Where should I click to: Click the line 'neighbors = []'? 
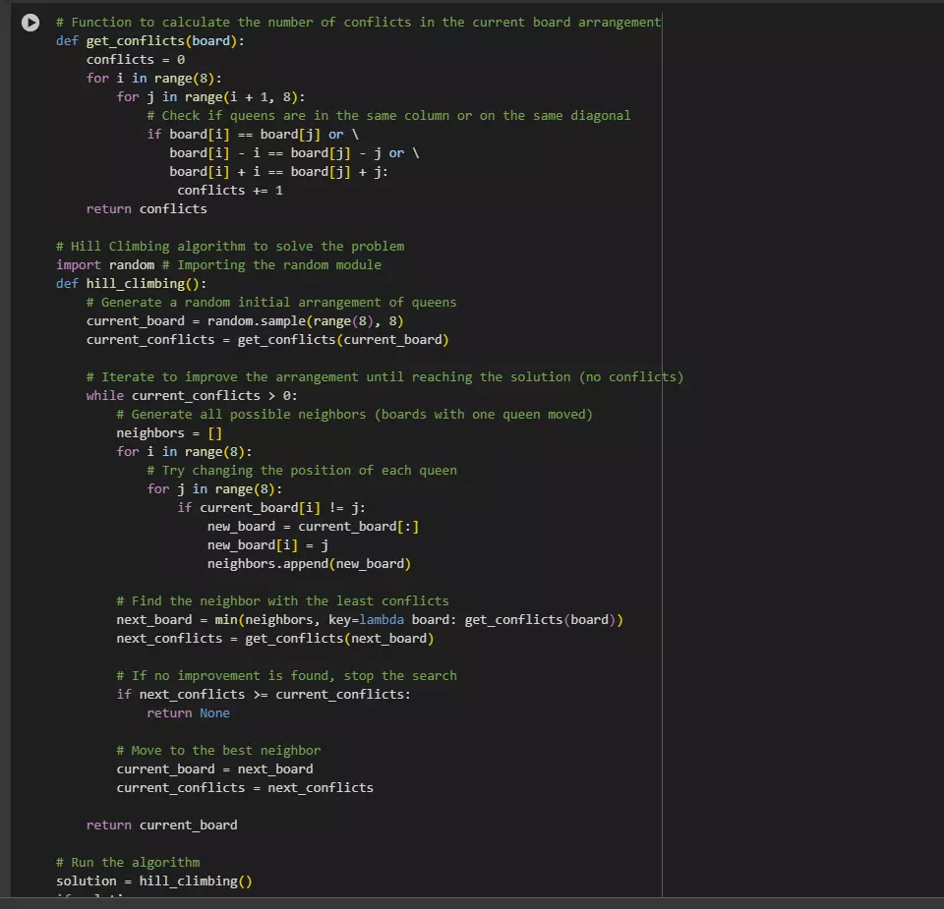[169, 432]
